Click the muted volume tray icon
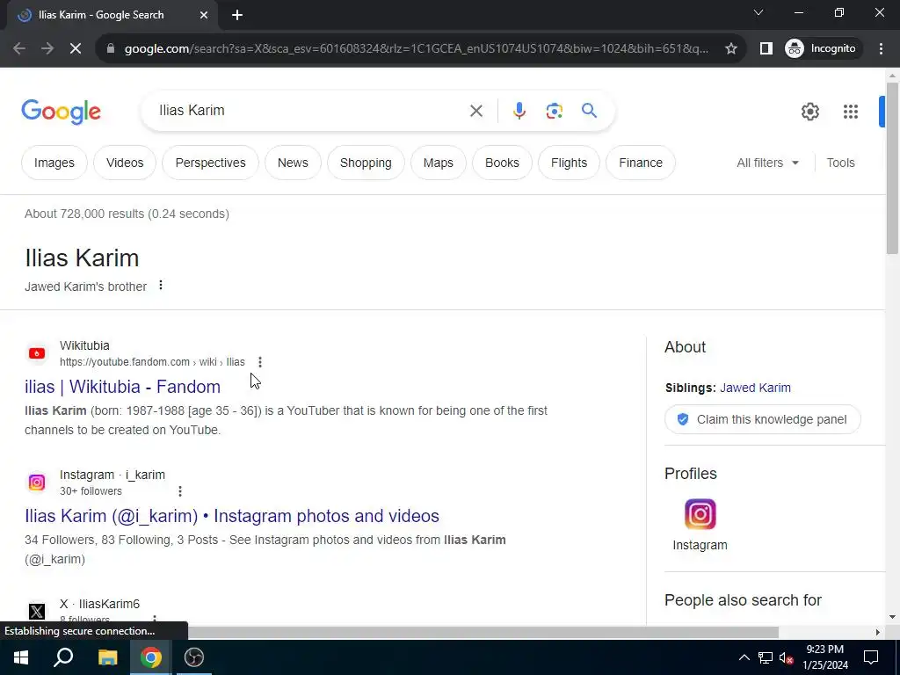900x675 pixels. pyautogui.click(x=786, y=657)
